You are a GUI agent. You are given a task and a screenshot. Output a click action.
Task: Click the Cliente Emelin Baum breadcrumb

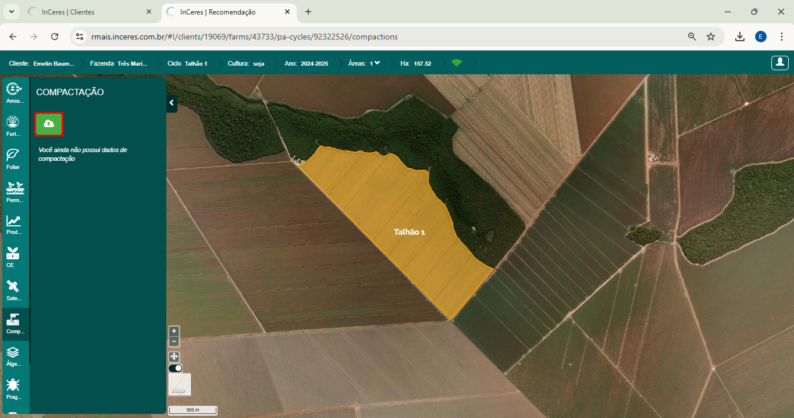point(41,63)
